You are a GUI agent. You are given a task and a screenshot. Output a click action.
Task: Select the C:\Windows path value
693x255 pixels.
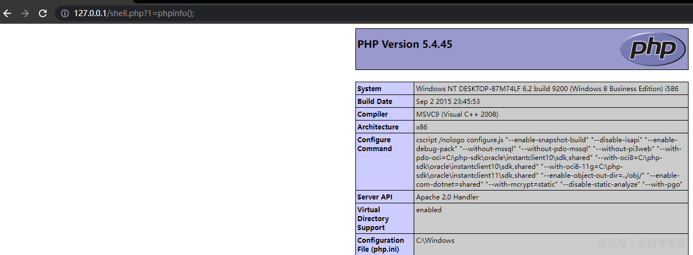pyautogui.click(x=435, y=241)
